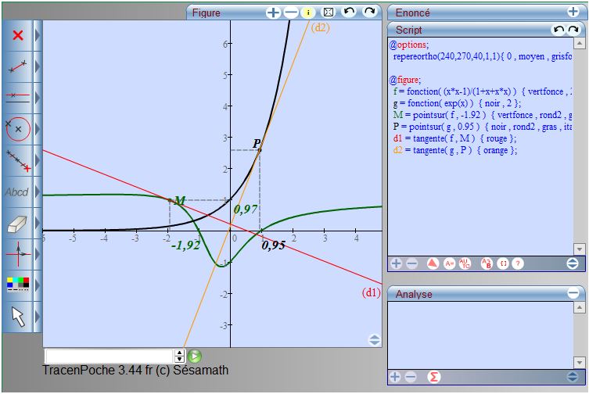Viewport: 589px width, 394px height.
Task: Click the Analyse scrollbar up arrow
Action: pyautogui.click(x=580, y=308)
